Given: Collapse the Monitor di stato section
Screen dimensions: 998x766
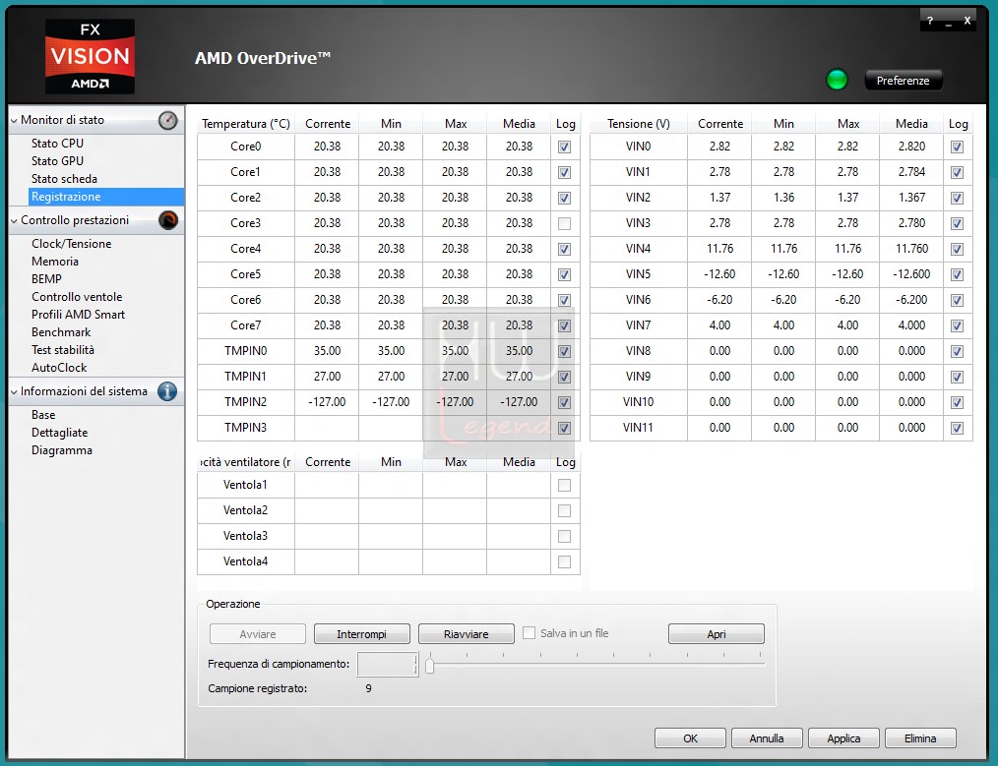Looking at the screenshot, I should click(x=14, y=120).
